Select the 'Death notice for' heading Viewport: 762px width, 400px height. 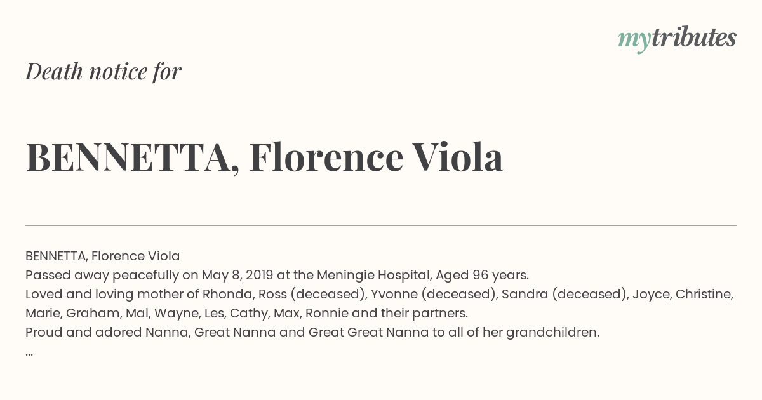coord(104,72)
